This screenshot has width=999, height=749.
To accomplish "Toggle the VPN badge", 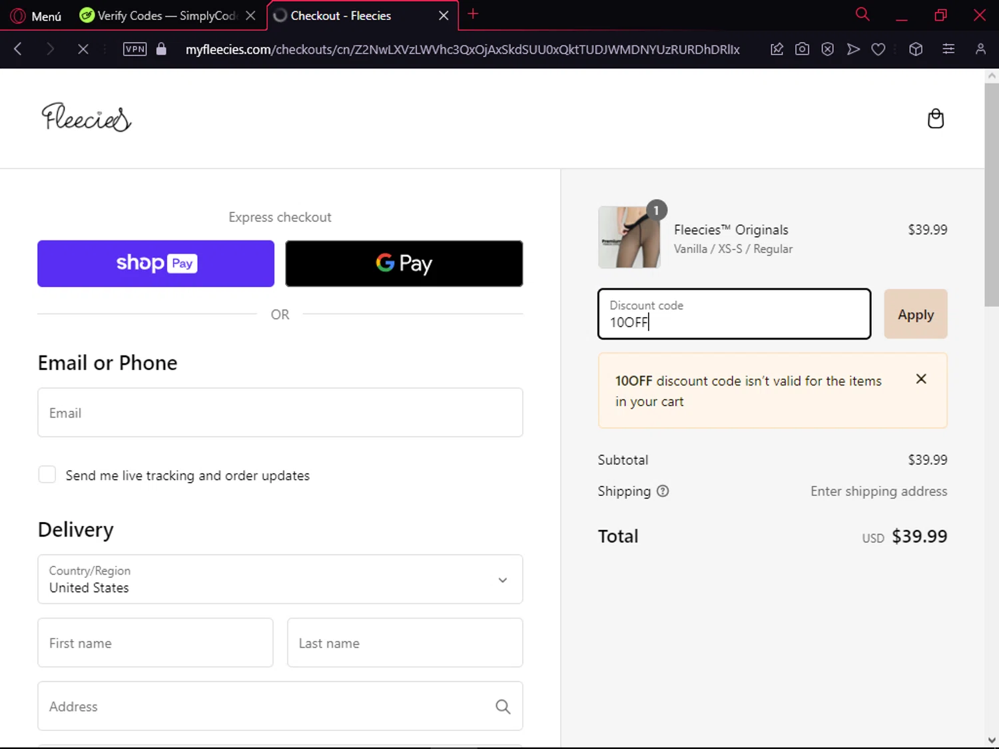I will point(135,49).
